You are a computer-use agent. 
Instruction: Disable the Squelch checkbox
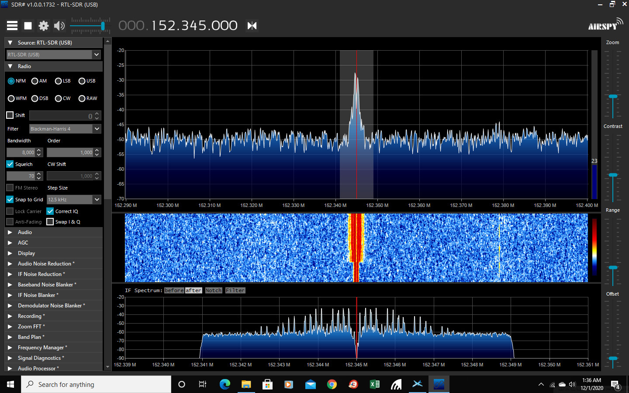coord(10,164)
